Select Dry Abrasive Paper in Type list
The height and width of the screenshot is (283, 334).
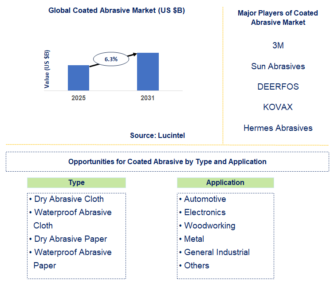pyautogui.click(x=71, y=239)
